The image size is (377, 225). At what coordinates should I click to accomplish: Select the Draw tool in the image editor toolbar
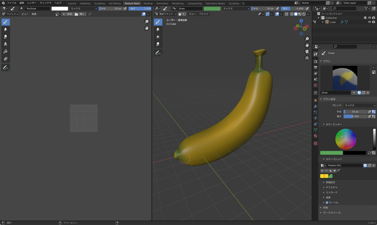[6, 22]
